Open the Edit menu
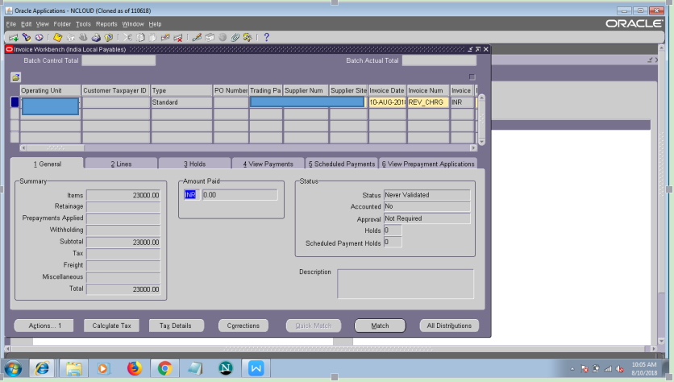 (x=27, y=24)
